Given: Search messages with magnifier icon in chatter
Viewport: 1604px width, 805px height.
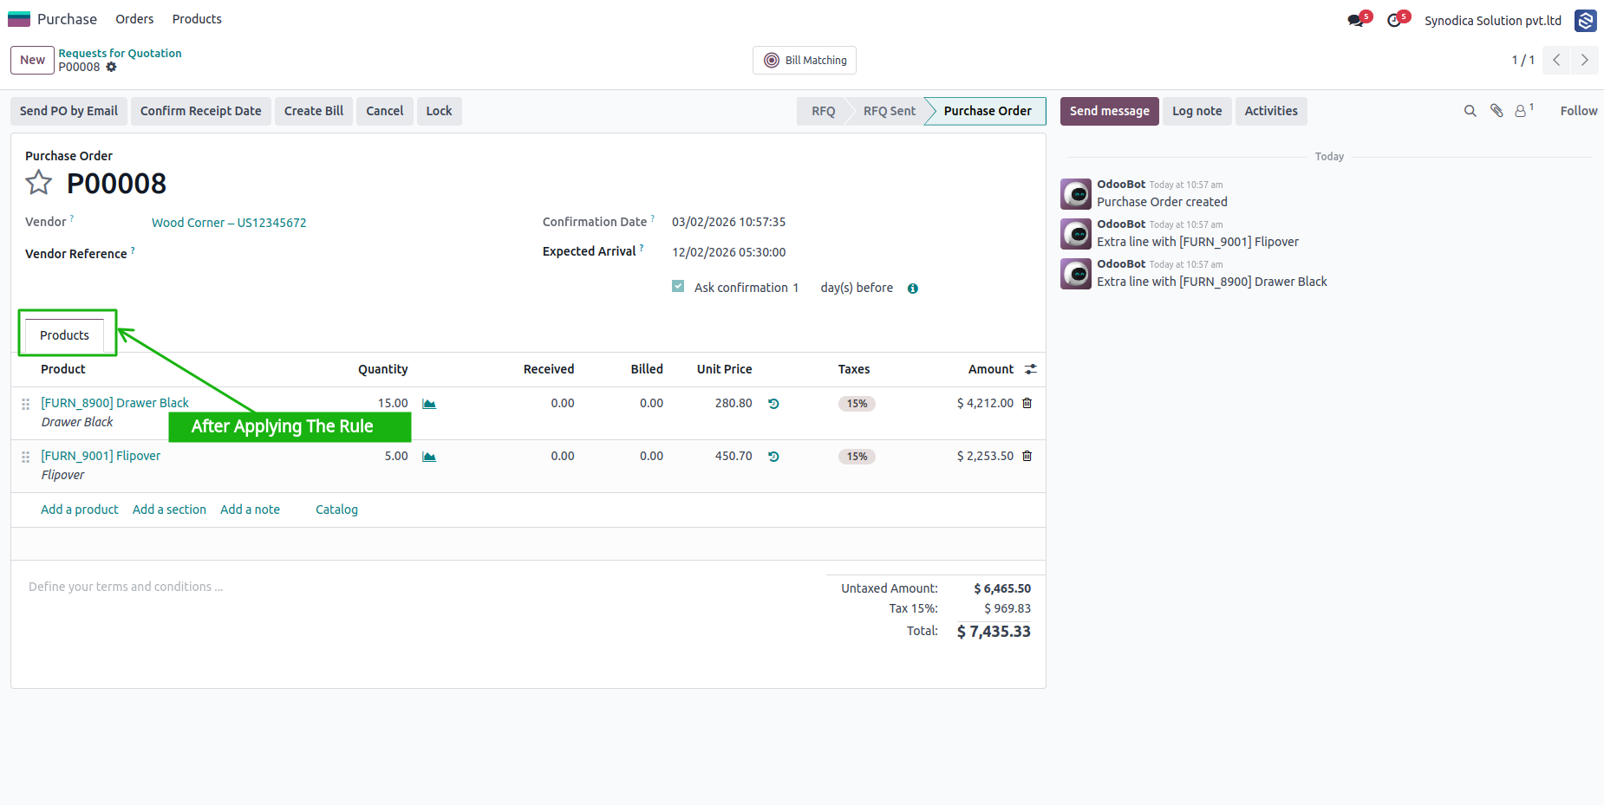Looking at the screenshot, I should 1470,111.
